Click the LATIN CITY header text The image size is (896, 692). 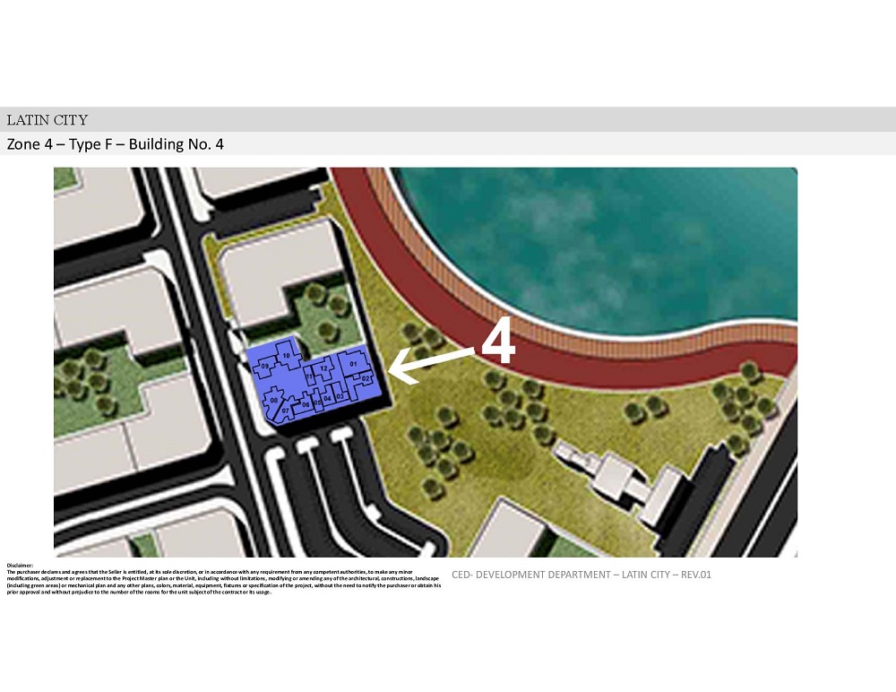[x=47, y=120]
